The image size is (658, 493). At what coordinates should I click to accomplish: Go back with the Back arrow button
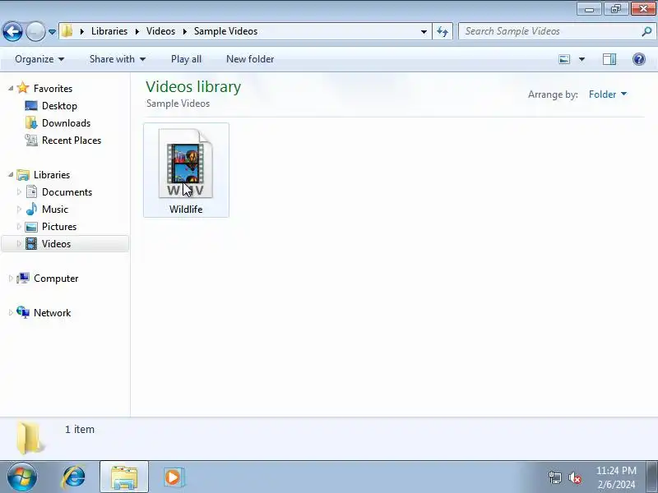click(x=12, y=31)
